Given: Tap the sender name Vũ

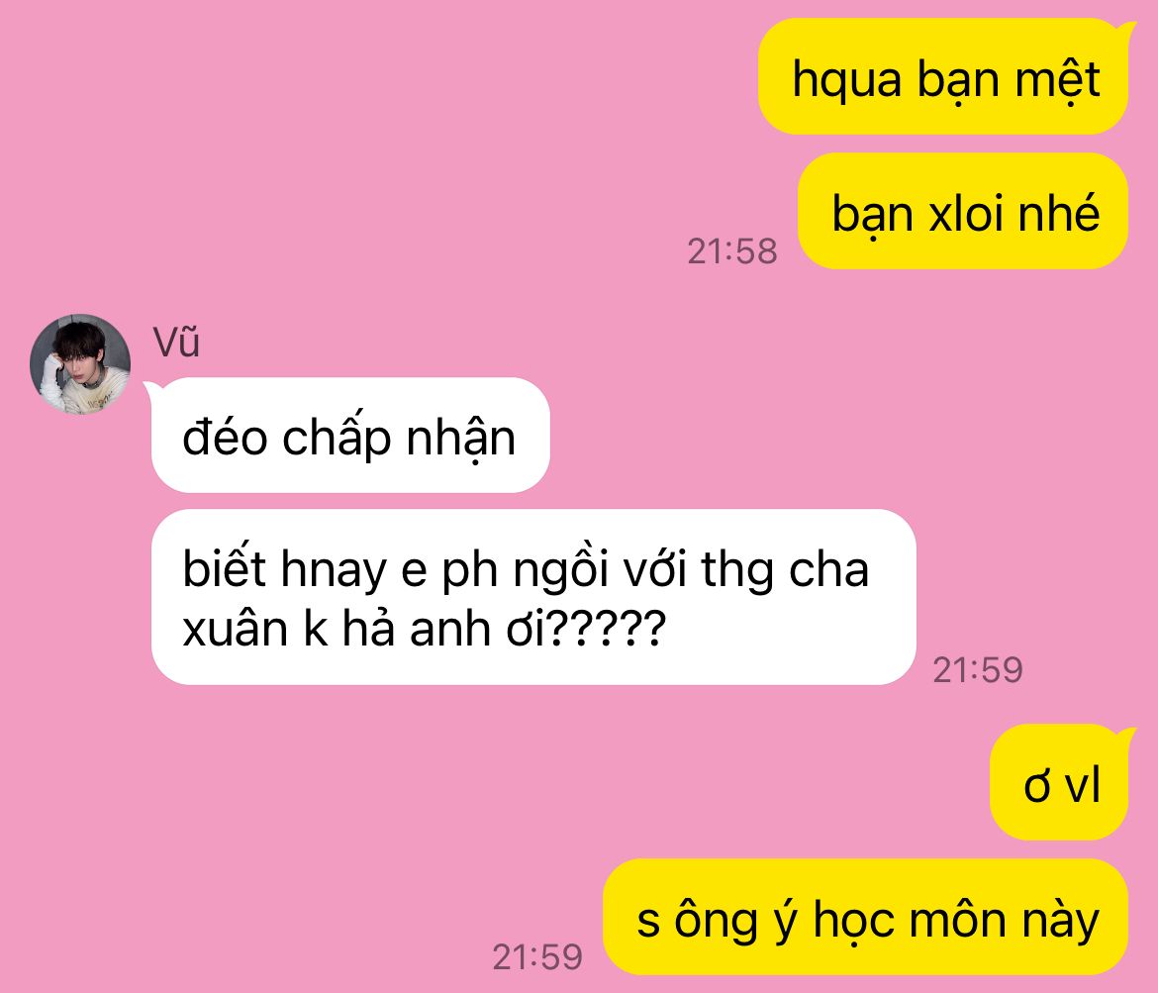Looking at the screenshot, I should pos(176,343).
